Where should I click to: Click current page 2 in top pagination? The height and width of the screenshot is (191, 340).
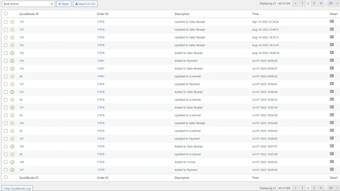[x=308, y=3]
